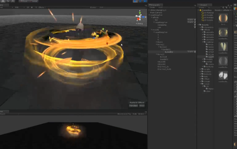Screen dimensions: 237x149
Task: Select All Prefabs saved search
Action: [209, 17]
